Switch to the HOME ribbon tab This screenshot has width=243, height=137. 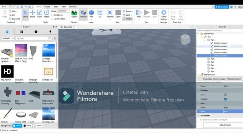click(x=38, y=7)
